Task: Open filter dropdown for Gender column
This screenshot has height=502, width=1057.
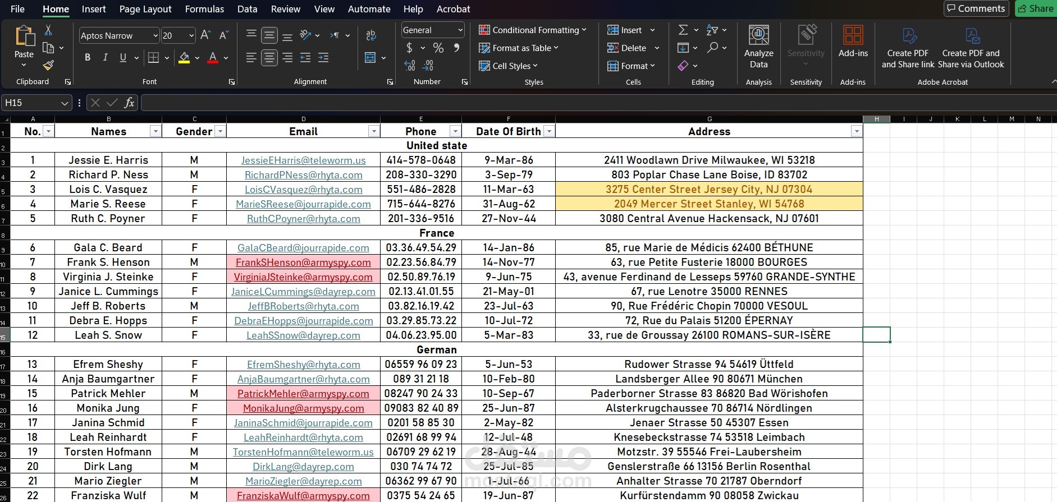Action: point(220,132)
